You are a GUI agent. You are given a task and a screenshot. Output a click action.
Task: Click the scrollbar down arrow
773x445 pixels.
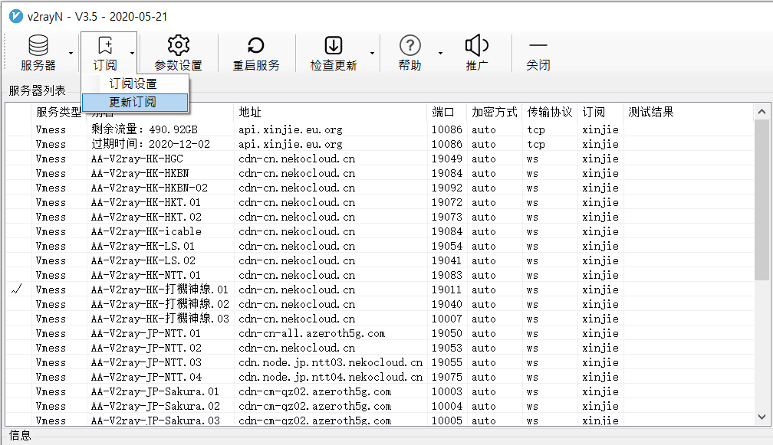click(x=761, y=417)
